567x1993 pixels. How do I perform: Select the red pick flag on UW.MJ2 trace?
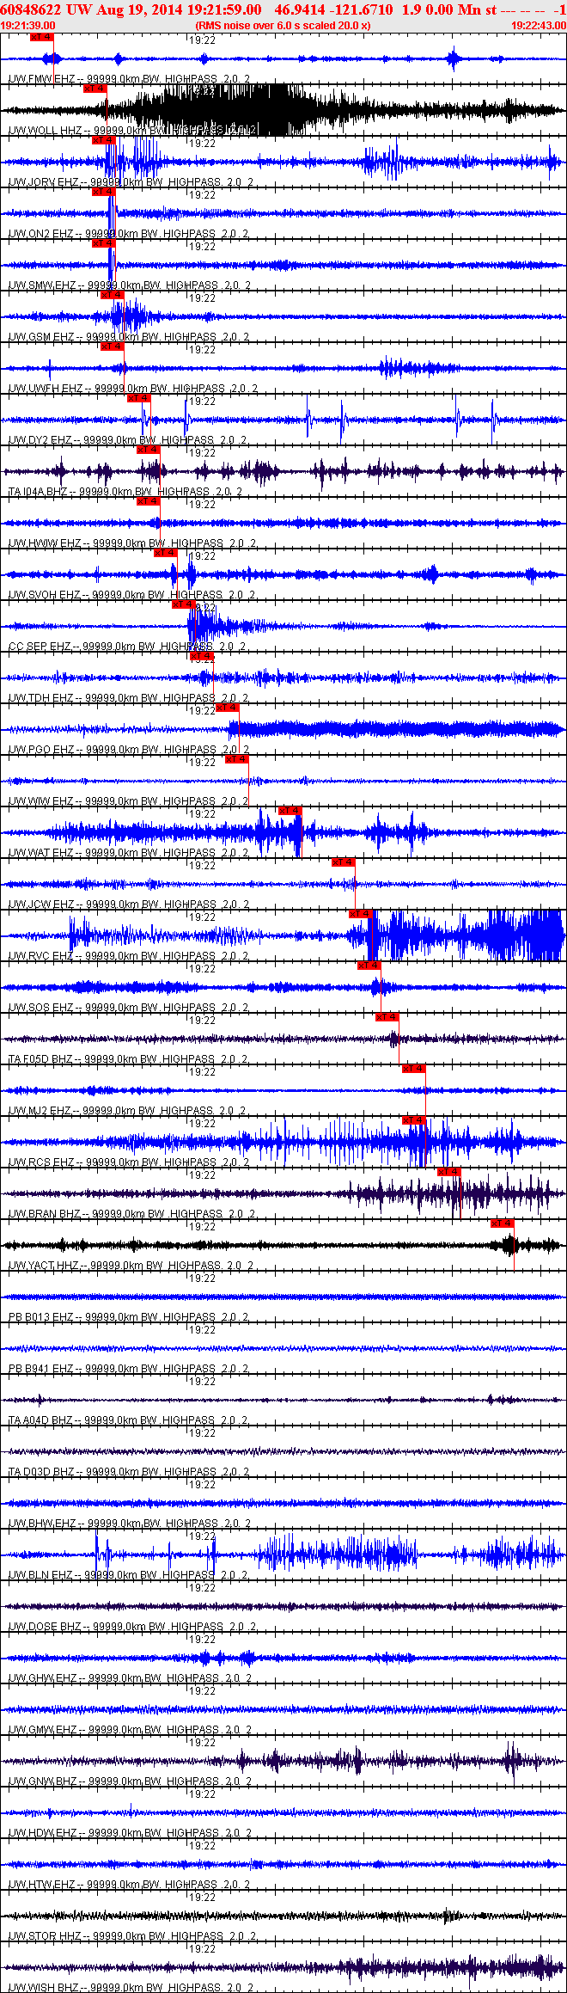coord(414,1069)
